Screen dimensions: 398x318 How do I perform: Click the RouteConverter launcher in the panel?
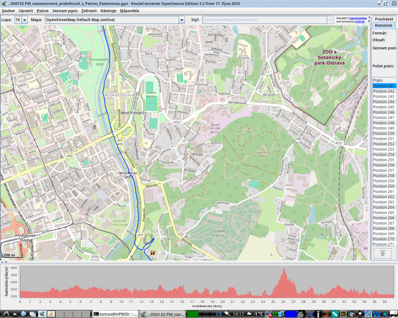pos(42,314)
